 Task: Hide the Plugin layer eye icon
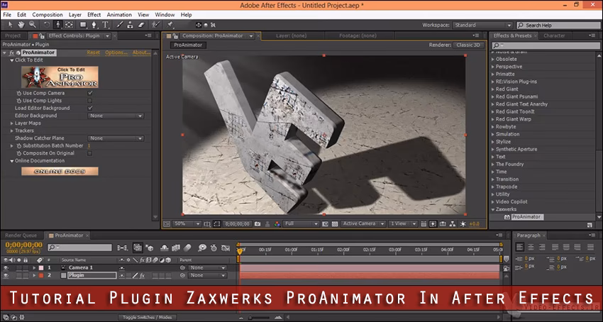[6, 275]
